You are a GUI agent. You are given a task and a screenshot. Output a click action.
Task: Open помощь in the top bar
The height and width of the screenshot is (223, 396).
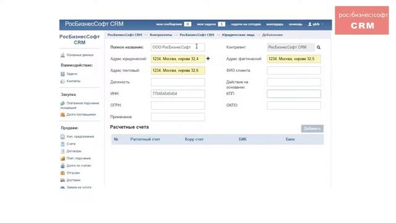click(296, 24)
